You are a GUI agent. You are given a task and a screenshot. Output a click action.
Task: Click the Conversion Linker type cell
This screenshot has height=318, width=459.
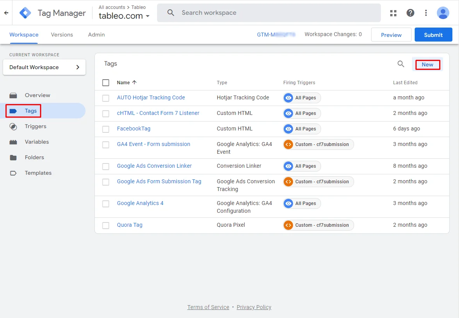[239, 166]
